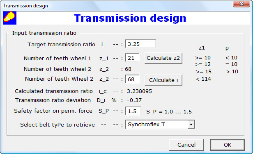253x154 pixels.
Task: Click the 'Number of teeth wheel 1' label
Action: tap(57, 58)
